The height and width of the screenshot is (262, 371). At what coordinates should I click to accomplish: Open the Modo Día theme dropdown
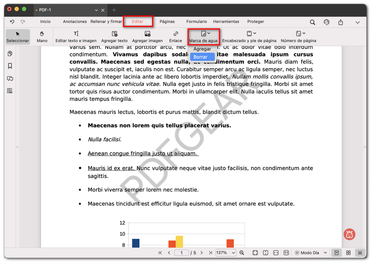(311, 253)
